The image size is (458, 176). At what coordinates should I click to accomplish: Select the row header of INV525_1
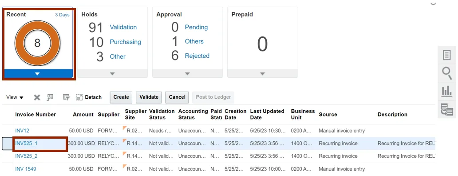[7, 144]
